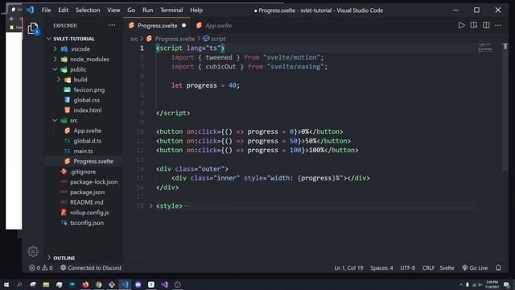Viewport: 515px width, 290px height.
Task: Open index.html file
Action: tap(88, 110)
